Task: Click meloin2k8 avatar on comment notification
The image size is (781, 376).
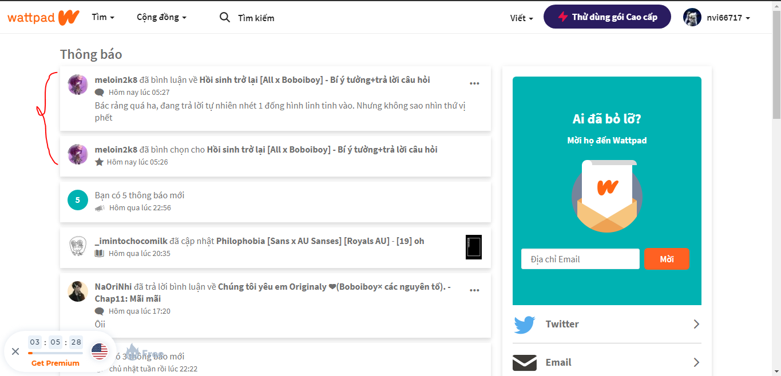Action: coord(78,85)
